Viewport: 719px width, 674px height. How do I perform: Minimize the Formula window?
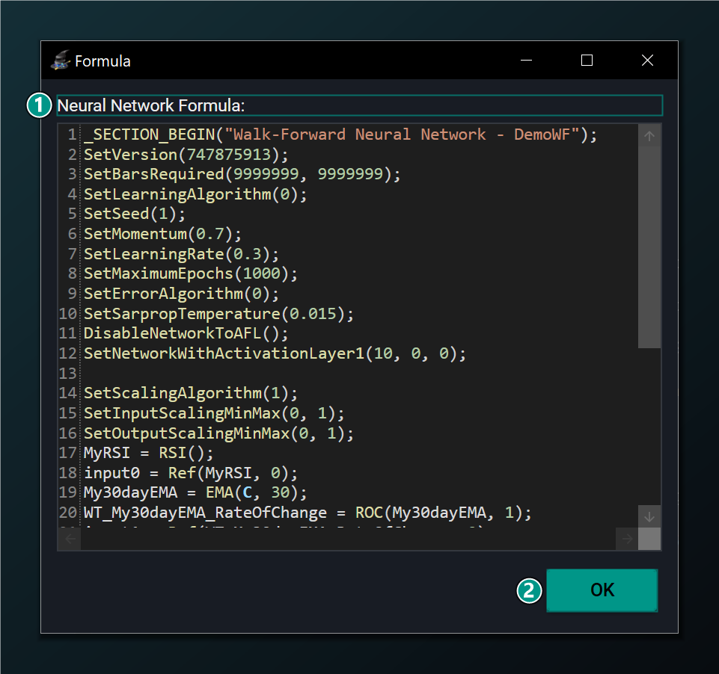pos(527,61)
